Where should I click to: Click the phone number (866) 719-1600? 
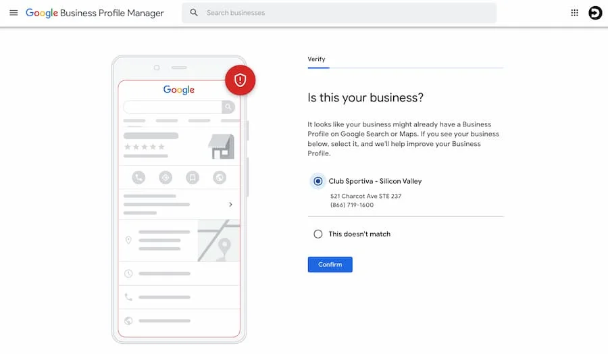(x=352, y=205)
